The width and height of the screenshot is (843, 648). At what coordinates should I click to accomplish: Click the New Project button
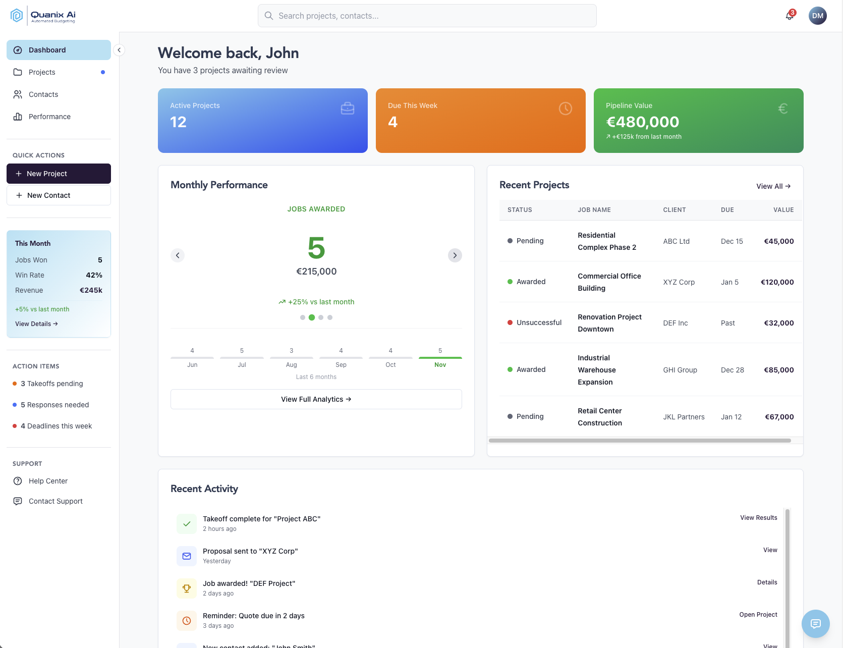(x=59, y=174)
